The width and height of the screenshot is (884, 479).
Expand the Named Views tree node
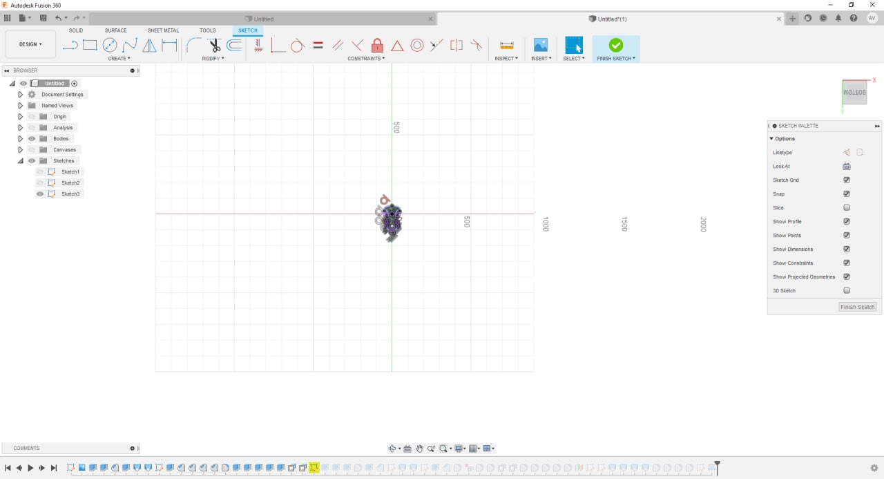[x=20, y=105]
